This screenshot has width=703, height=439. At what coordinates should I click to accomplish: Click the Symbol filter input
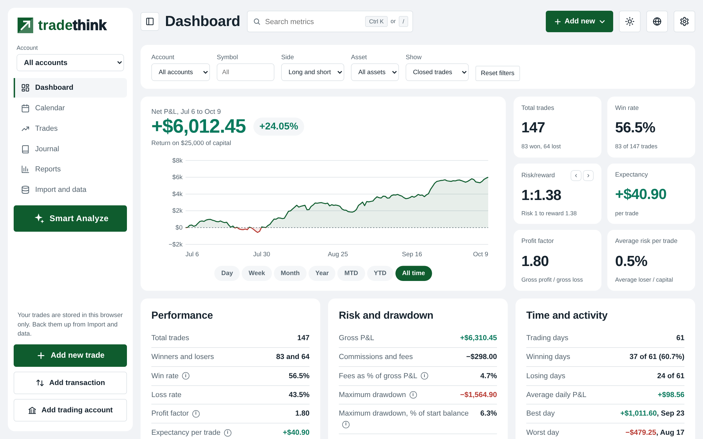(x=245, y=72)
